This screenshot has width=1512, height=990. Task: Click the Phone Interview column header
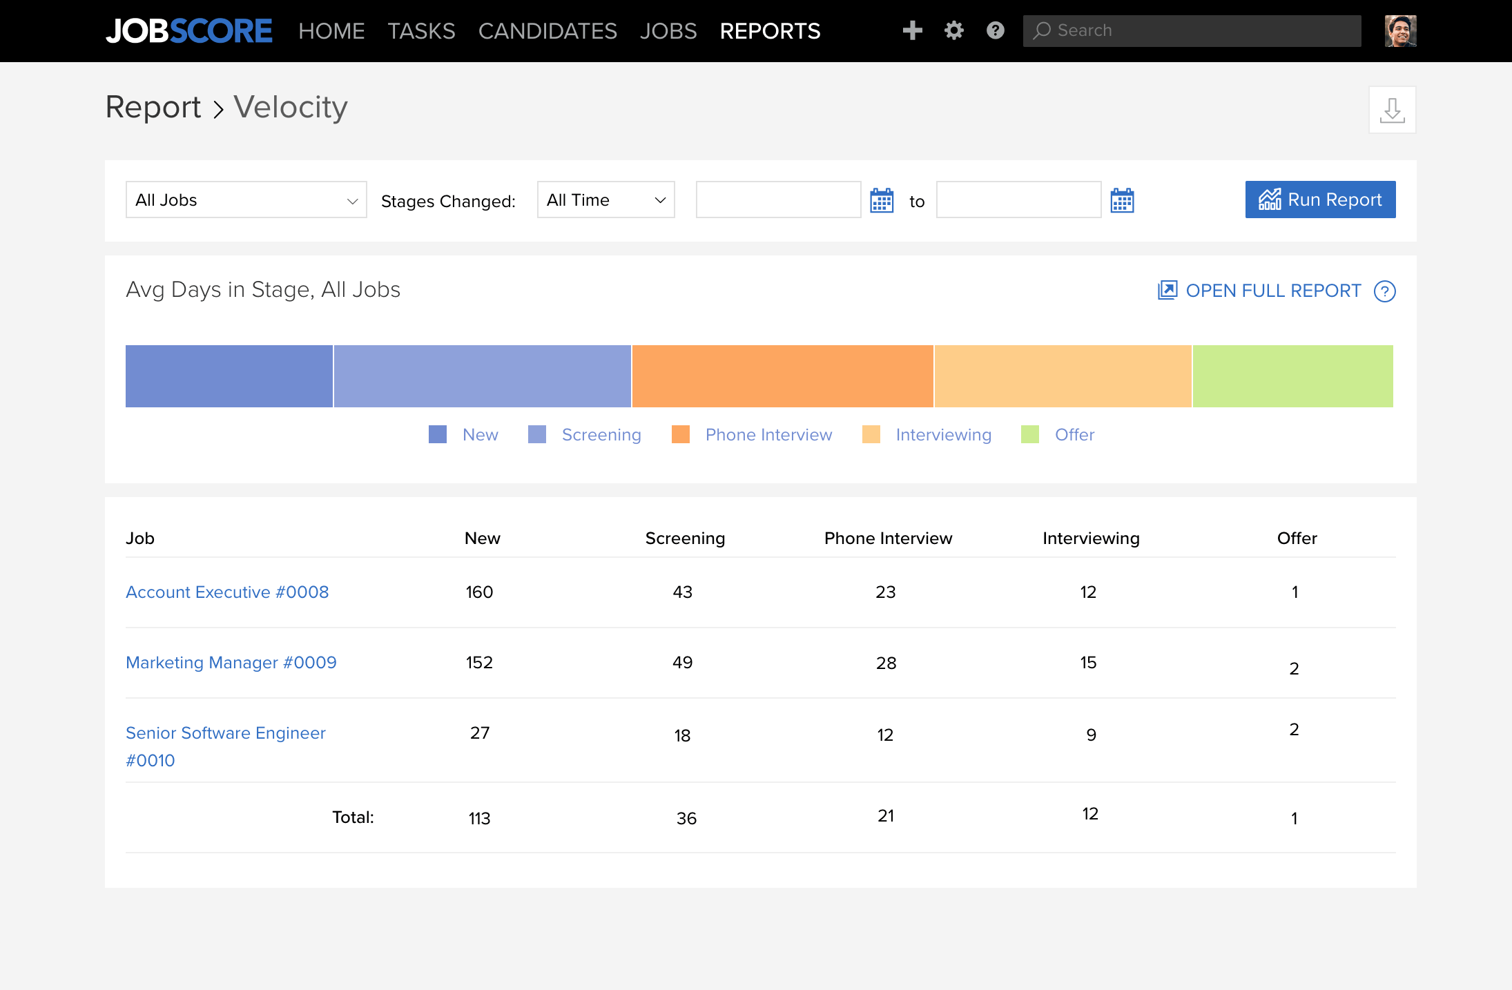(888, 538)
